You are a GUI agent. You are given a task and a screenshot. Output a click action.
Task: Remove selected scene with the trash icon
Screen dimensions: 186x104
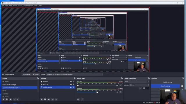pos(7,99)
